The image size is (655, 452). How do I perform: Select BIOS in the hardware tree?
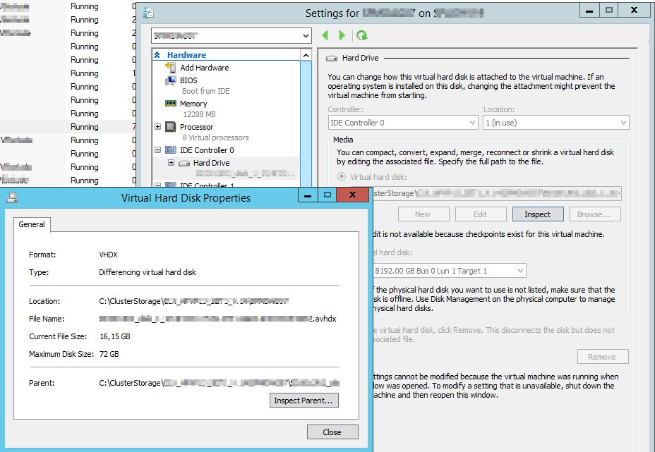[188, 80]
